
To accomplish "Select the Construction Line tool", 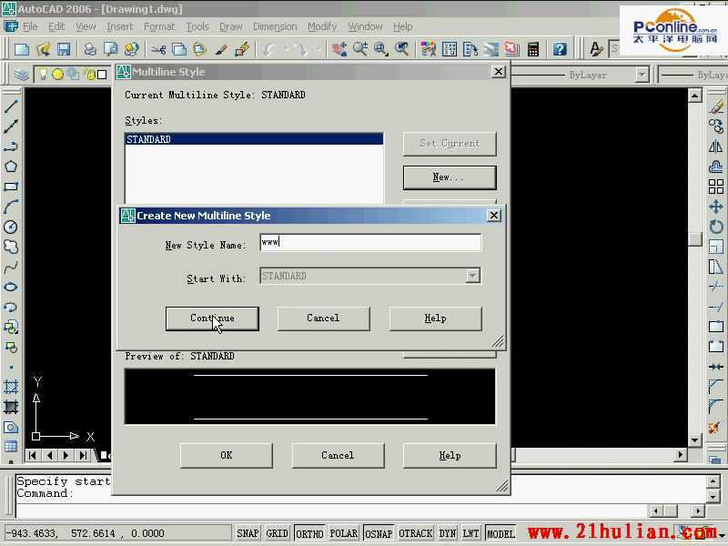I will (x=11, y=126).
